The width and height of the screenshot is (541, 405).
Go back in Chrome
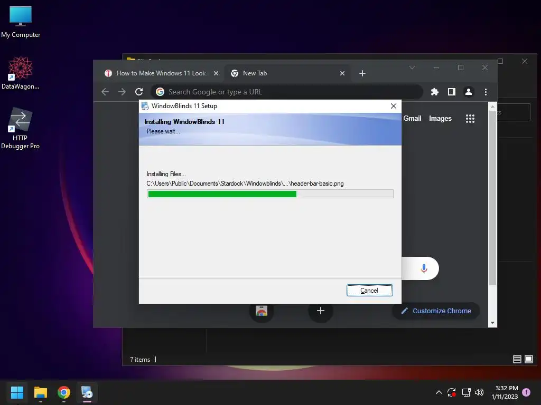point(105,92)
